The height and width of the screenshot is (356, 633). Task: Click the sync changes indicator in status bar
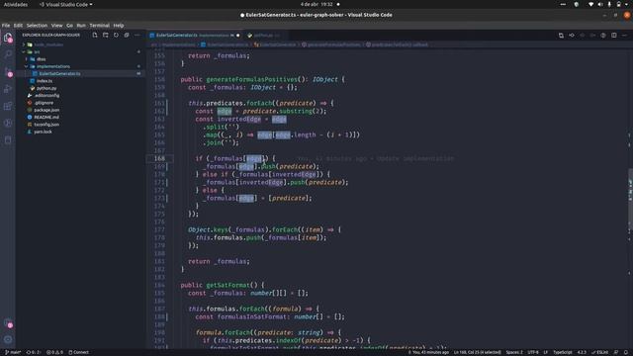coord(34,352)
